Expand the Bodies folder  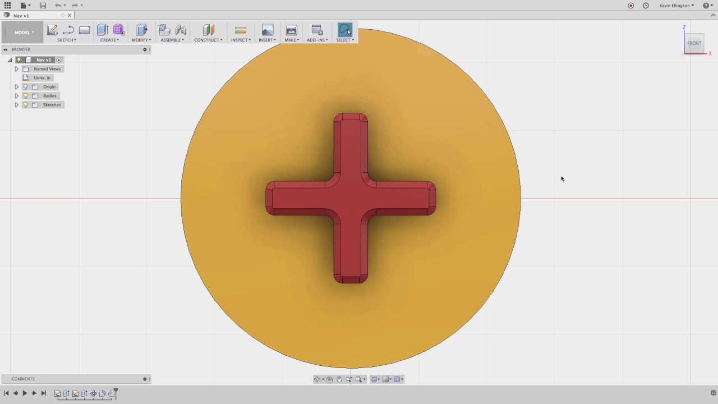[16, 96]
